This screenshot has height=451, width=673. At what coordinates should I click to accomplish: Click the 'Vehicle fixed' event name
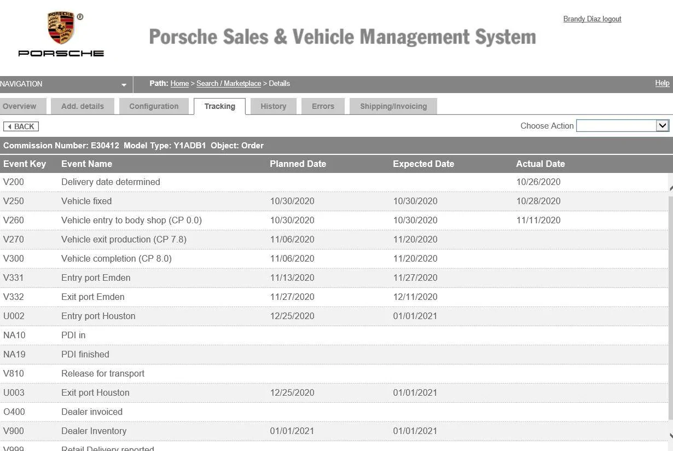point(86,201)
